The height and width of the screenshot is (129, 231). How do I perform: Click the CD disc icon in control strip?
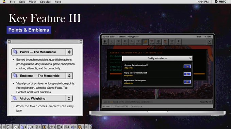[15, 127]
